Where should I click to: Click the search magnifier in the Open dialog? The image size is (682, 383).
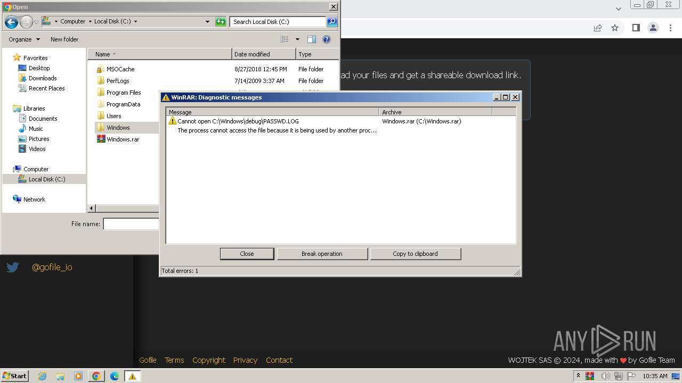(x=332, y=22)
